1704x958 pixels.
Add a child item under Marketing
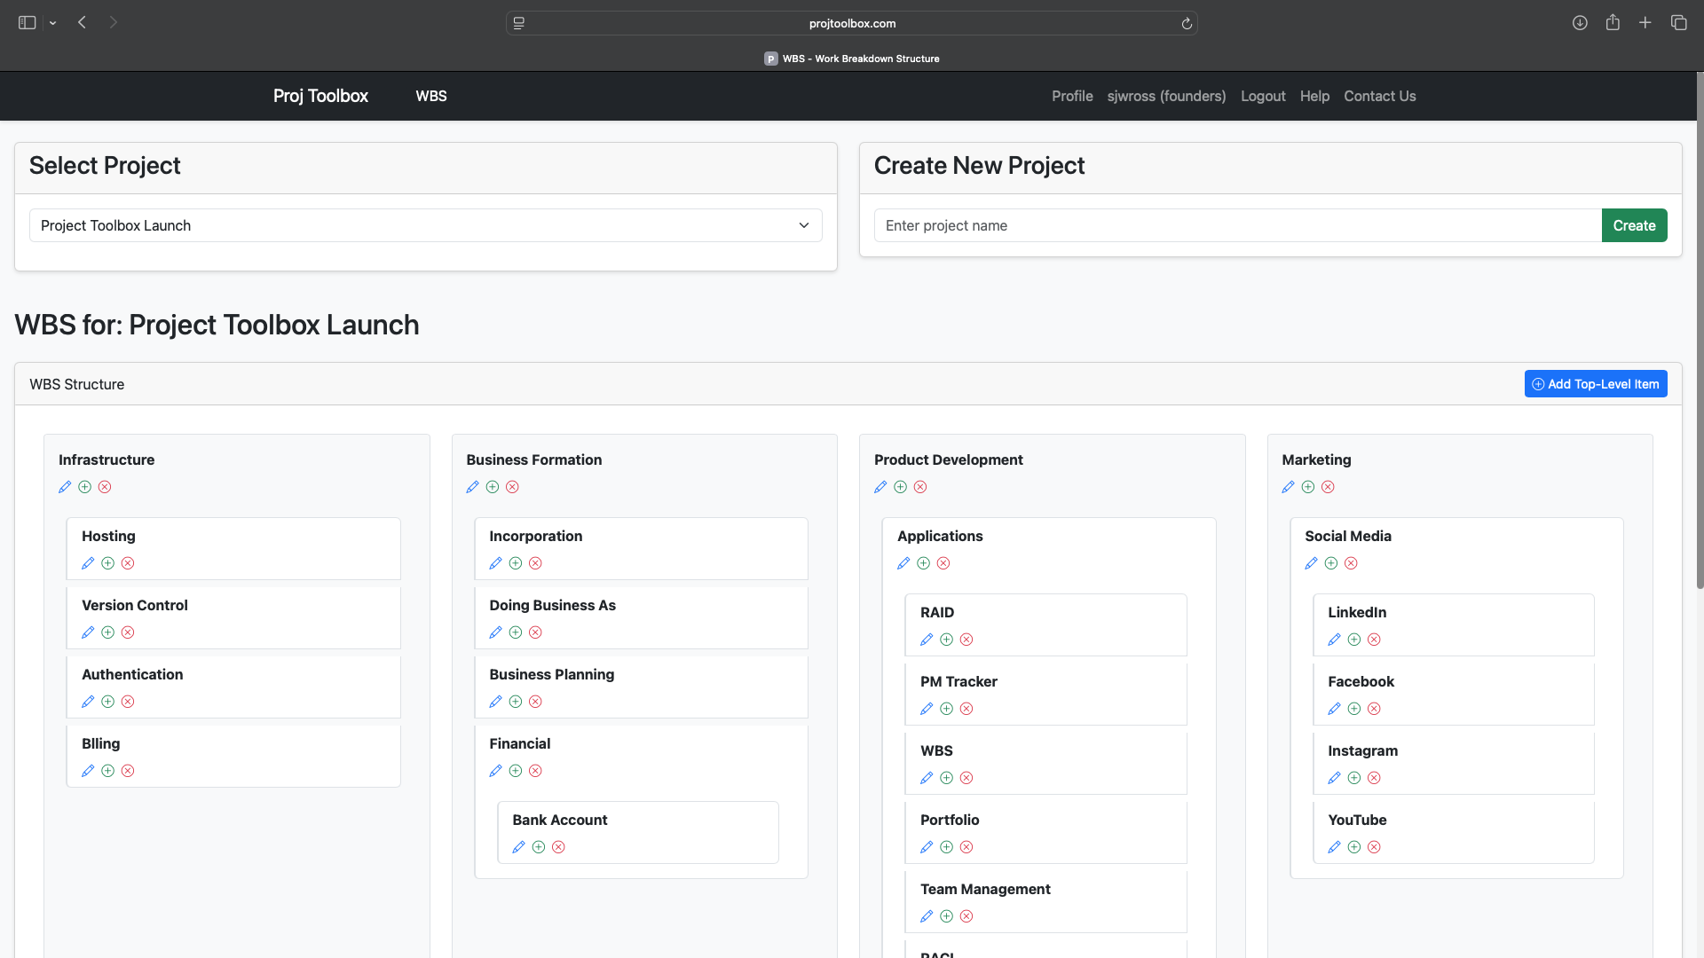1308,486
